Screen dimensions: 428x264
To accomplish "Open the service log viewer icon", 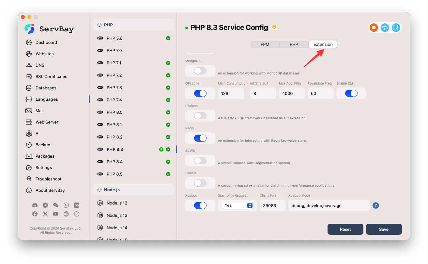I will [x=396, y=28].
